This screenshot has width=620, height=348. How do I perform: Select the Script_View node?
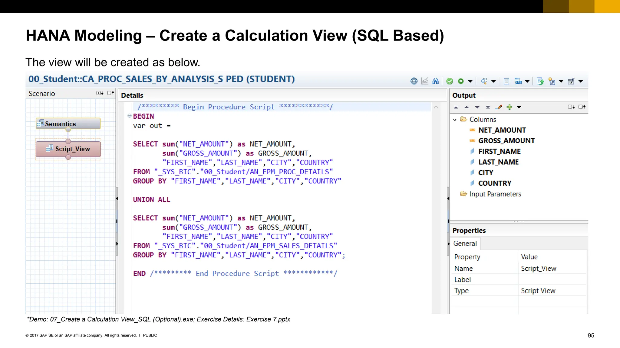(x=68, y=149)
